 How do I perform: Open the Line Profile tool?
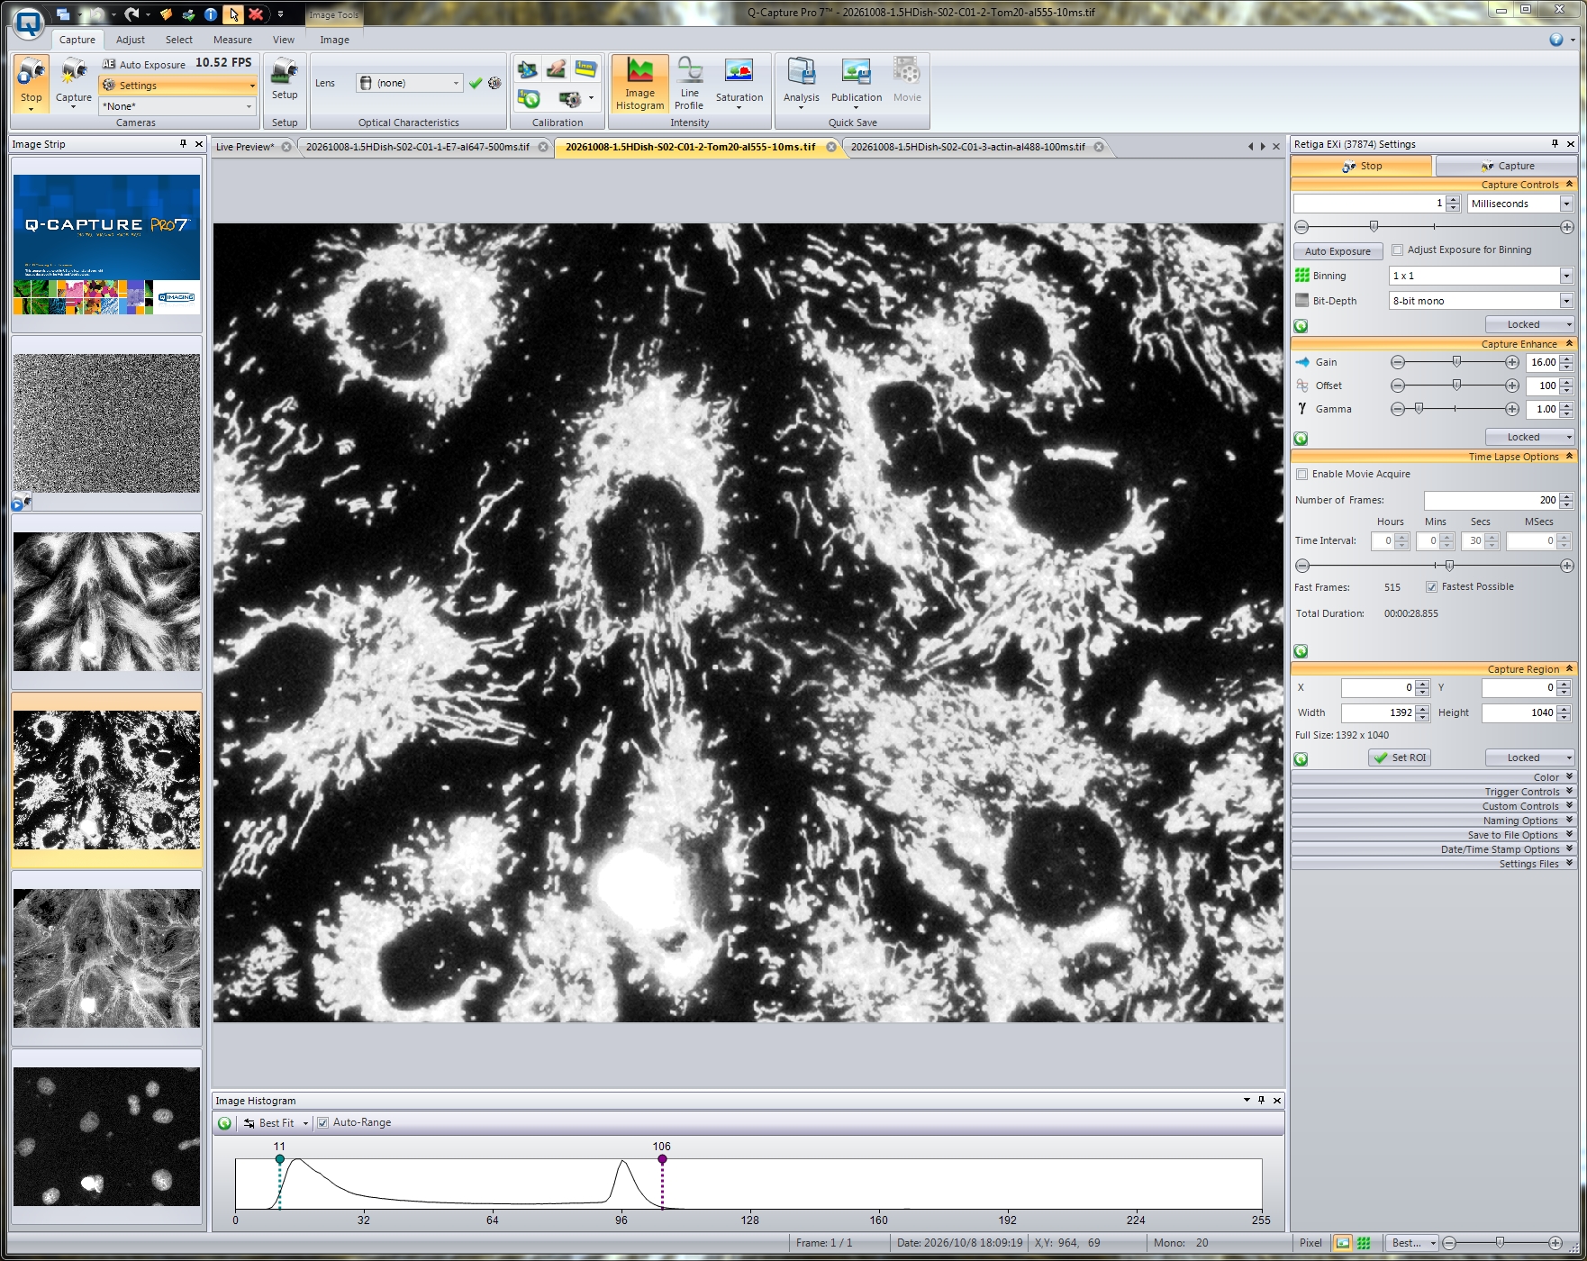tap(689, 83)
